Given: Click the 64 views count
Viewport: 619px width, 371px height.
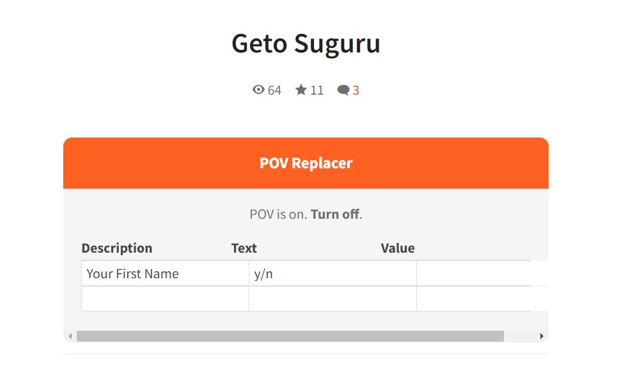Looking at the screenshot, I should point(274,90).
